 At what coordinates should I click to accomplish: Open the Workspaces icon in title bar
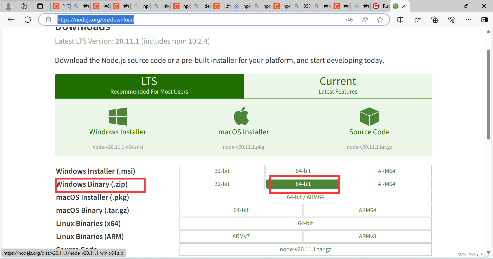click(24, 6)
